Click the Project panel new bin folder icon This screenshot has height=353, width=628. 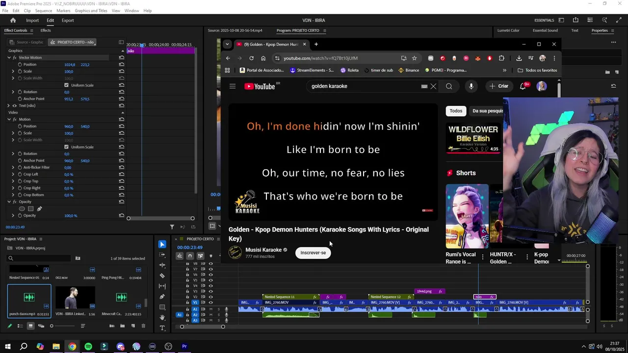pos(122,326)
